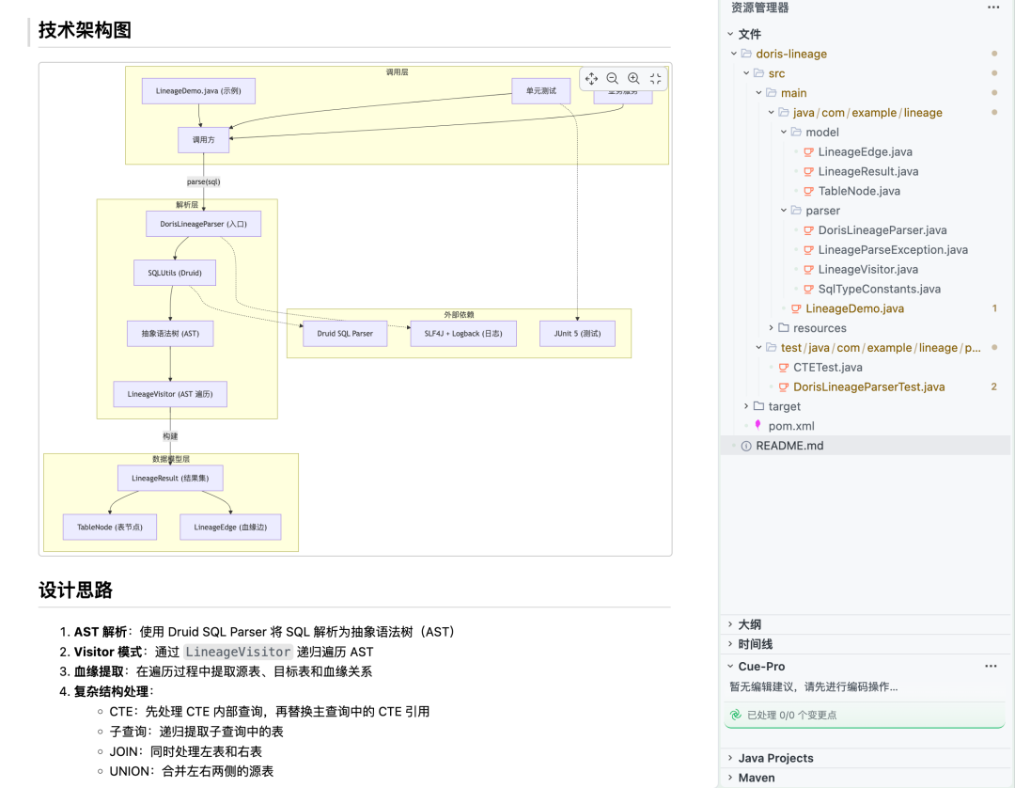1015x788 pixels.
Task: Click the Java icon of LineageResult.java
Action: [x=808, y=171]
